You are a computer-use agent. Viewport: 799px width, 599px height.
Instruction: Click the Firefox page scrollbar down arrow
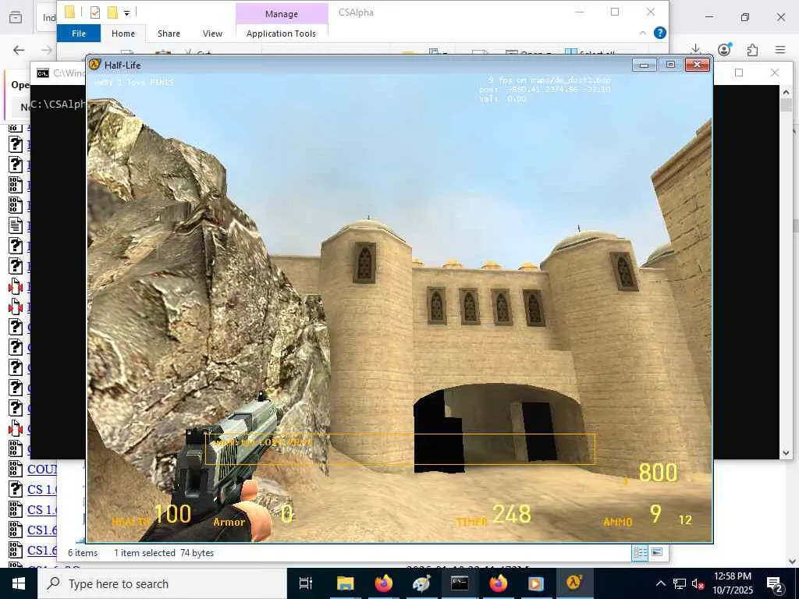pos(793,562)
